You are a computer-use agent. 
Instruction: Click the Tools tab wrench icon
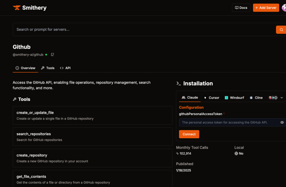tap(43, 68)
